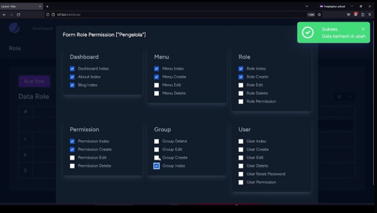
Task: Enable User Index permission
Action: tap(241, 141)
